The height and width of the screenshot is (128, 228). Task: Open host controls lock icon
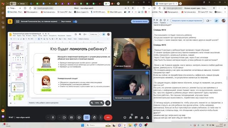[x=147, y=118]
